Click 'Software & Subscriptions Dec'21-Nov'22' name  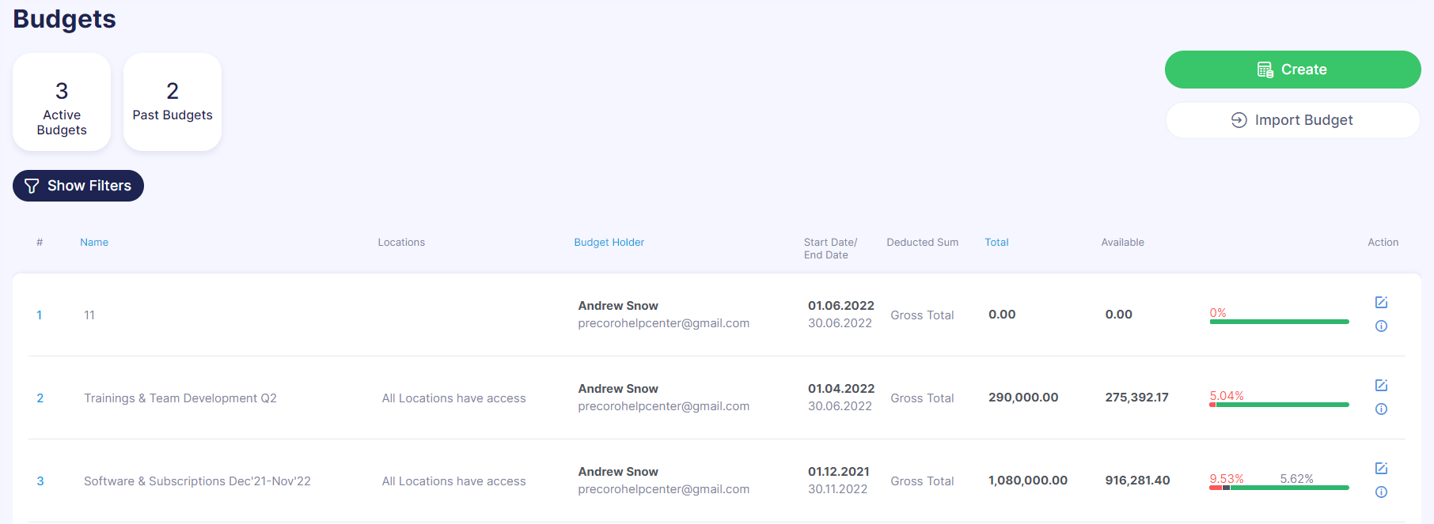197,481
